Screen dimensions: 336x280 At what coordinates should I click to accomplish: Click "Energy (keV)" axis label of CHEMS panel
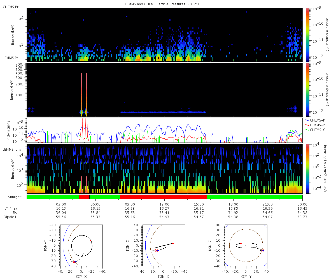13,35
